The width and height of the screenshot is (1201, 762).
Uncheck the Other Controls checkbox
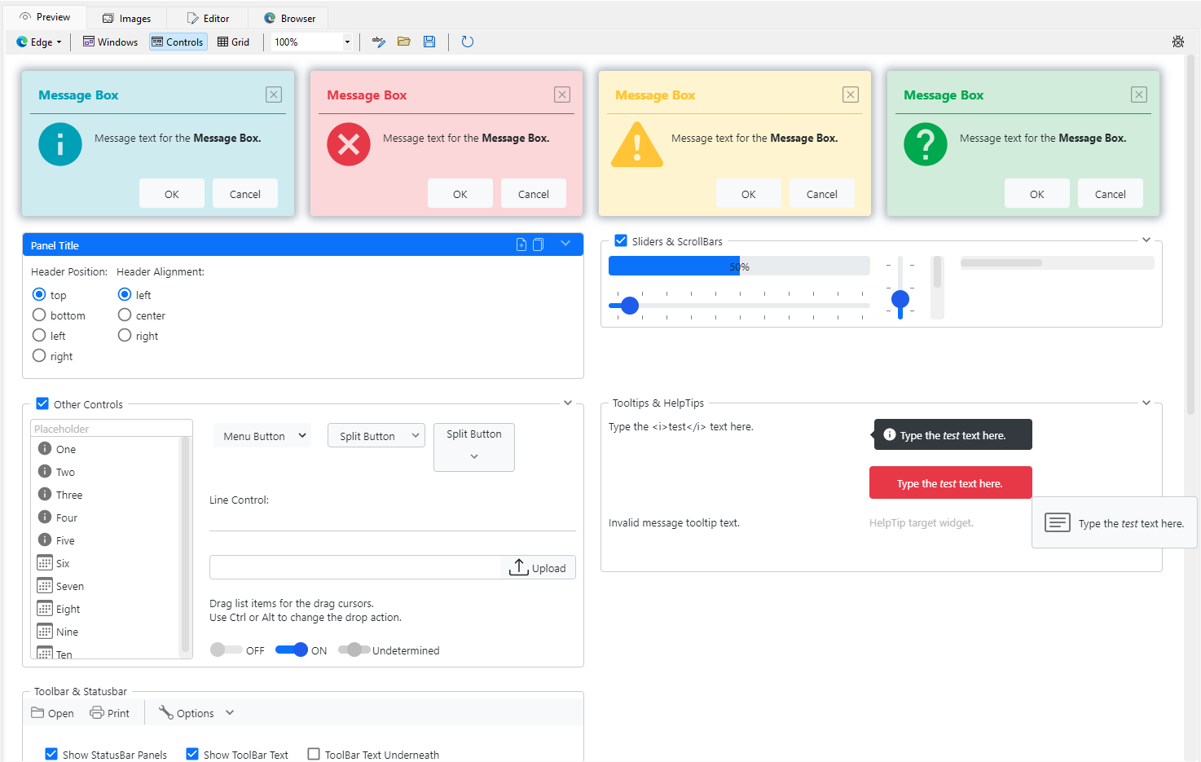[42, 403]
